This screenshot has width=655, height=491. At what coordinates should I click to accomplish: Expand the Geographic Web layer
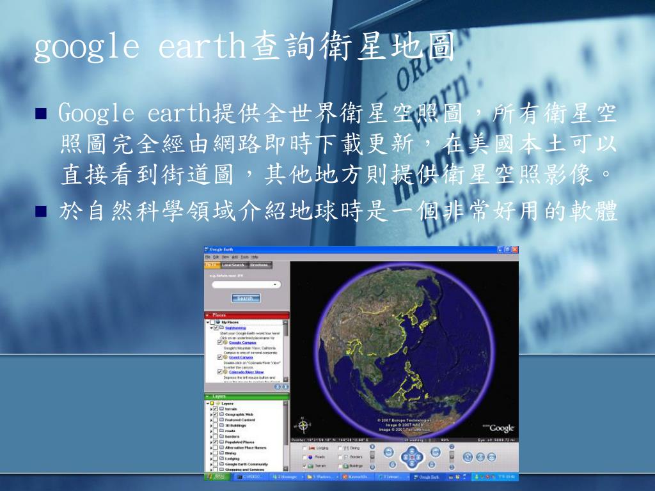coord(211,414)
